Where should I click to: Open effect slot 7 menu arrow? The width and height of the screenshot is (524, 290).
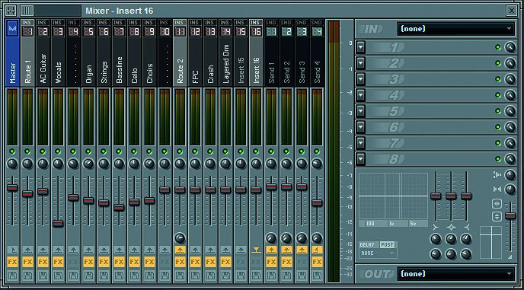coord(360,143)
